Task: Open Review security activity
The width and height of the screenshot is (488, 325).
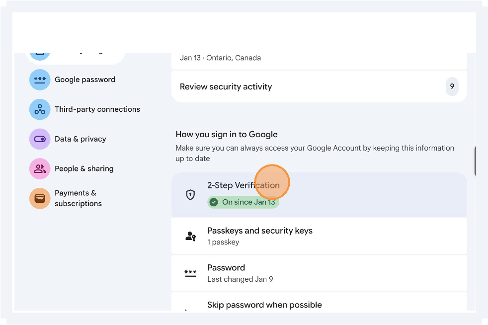Action: pyautogui.click(x=226, y=86)
